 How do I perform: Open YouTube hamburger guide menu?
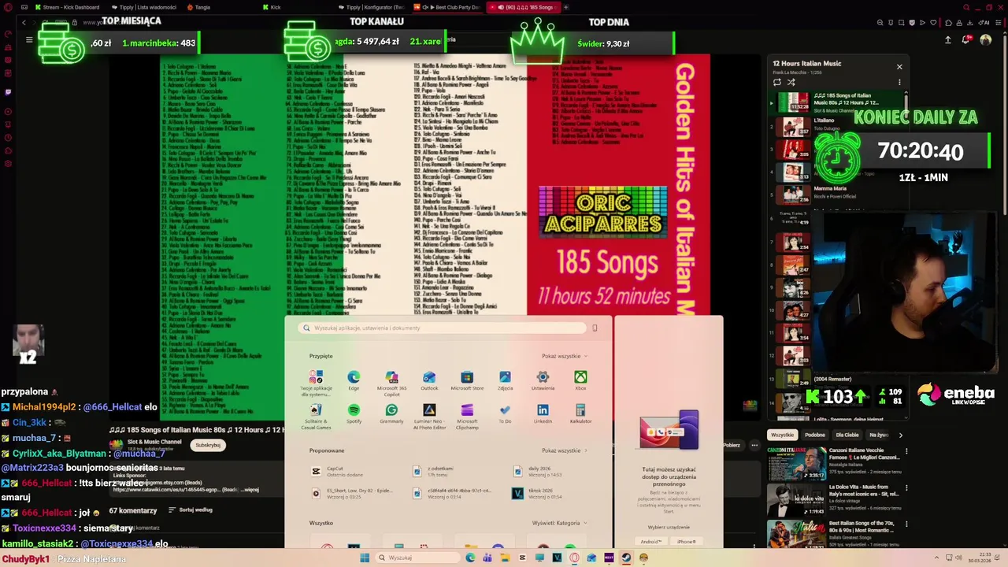(29, 39)
